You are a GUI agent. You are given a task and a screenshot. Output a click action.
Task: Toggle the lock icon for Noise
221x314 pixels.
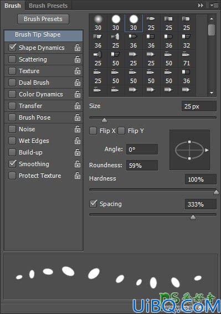pyautogui.click(x=78, y=129)
